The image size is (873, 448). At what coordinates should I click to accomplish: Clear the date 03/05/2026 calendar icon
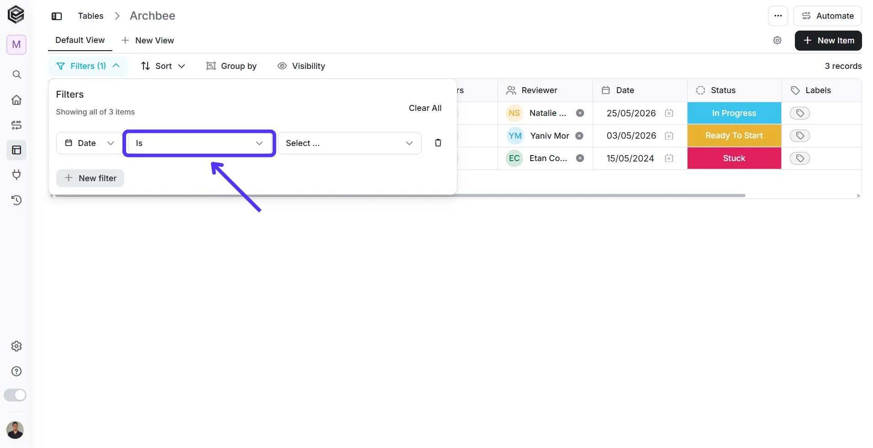pyautogui.click(x=669, y=135)
